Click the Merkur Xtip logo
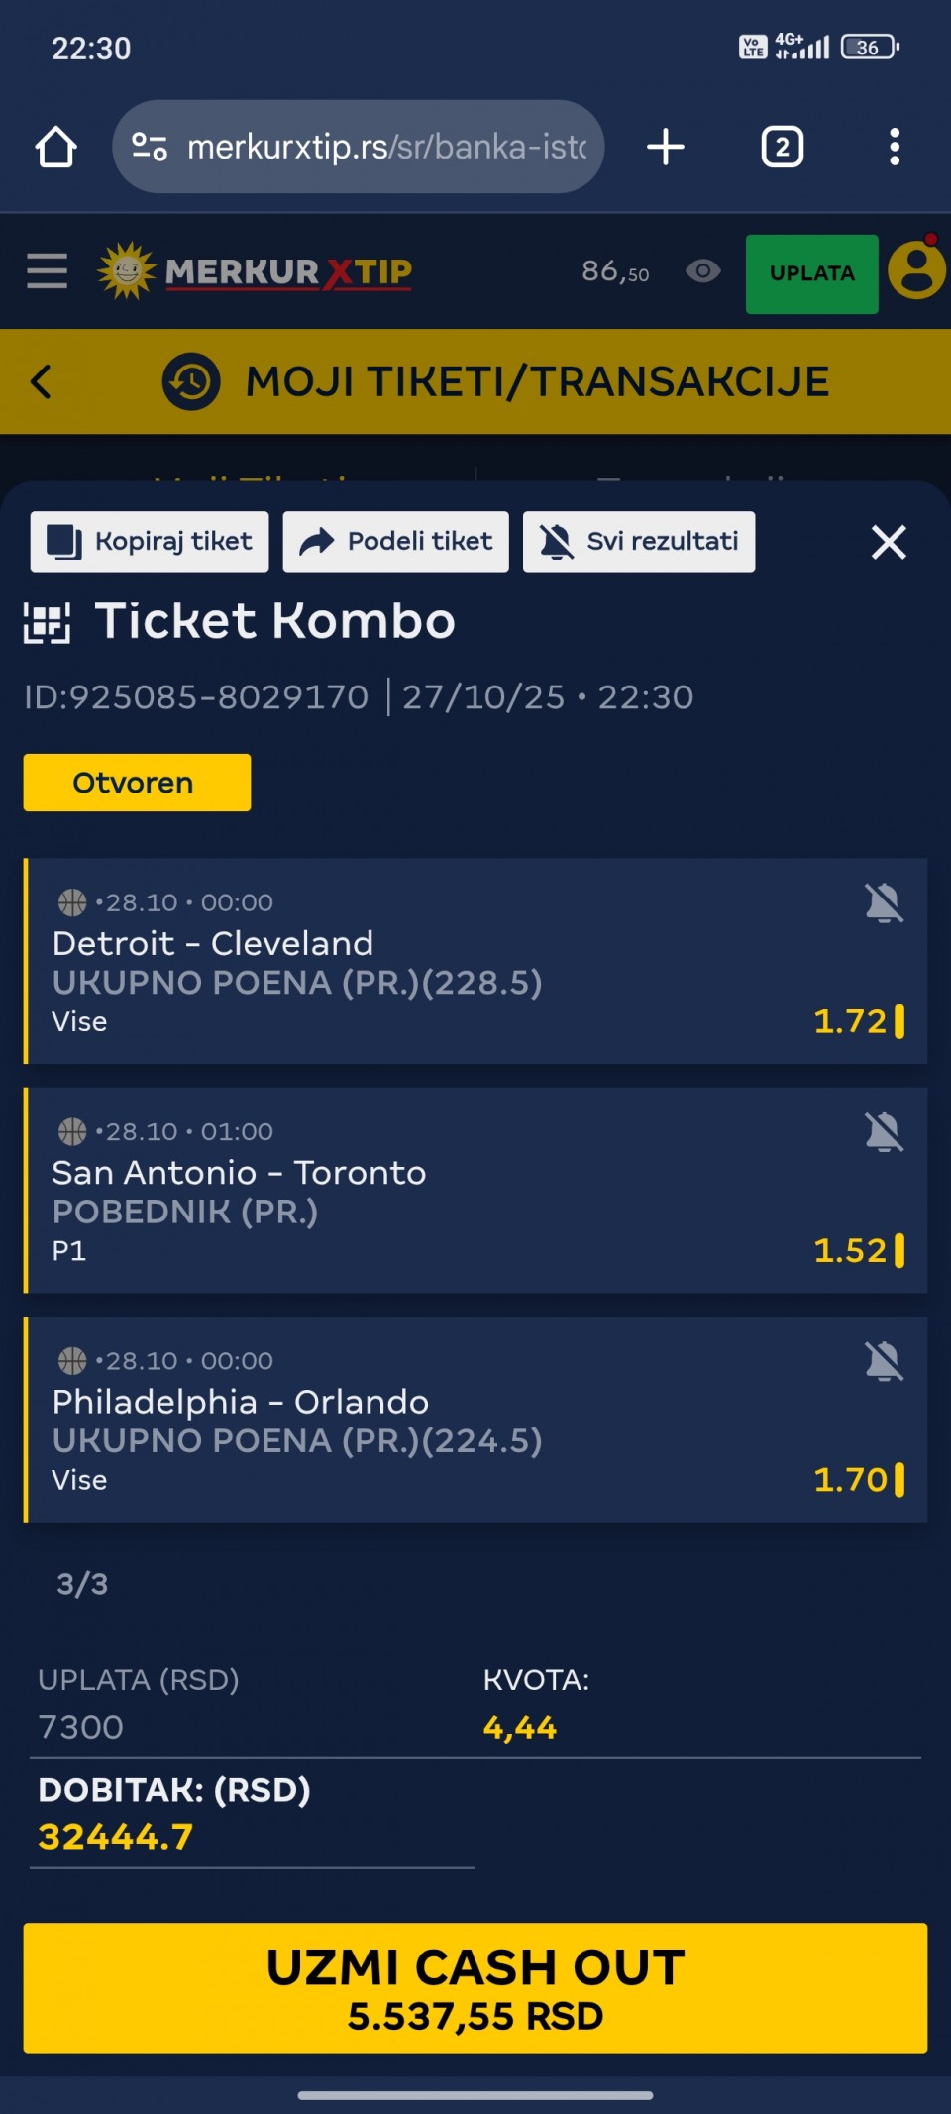 click(256, 271)
